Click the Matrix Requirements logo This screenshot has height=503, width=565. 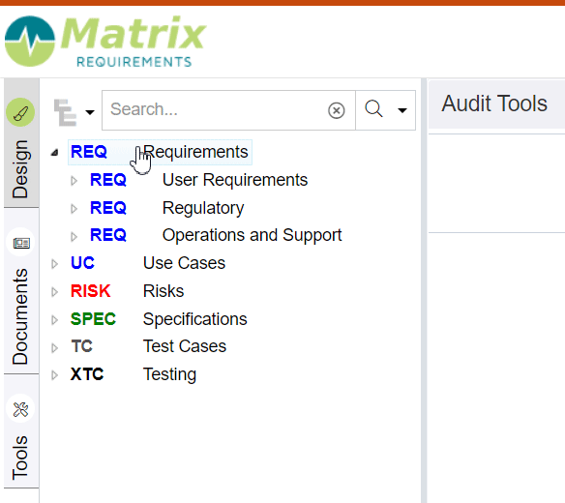(105, 42)
